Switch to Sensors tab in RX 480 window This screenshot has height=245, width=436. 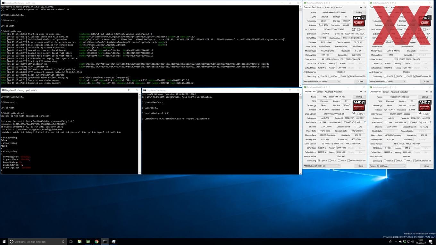[x=320, y=92]
